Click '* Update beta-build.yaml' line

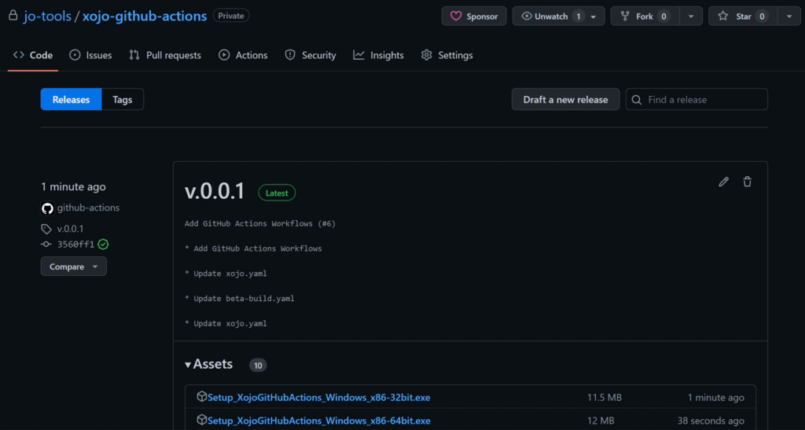click(x=240, y=299)
